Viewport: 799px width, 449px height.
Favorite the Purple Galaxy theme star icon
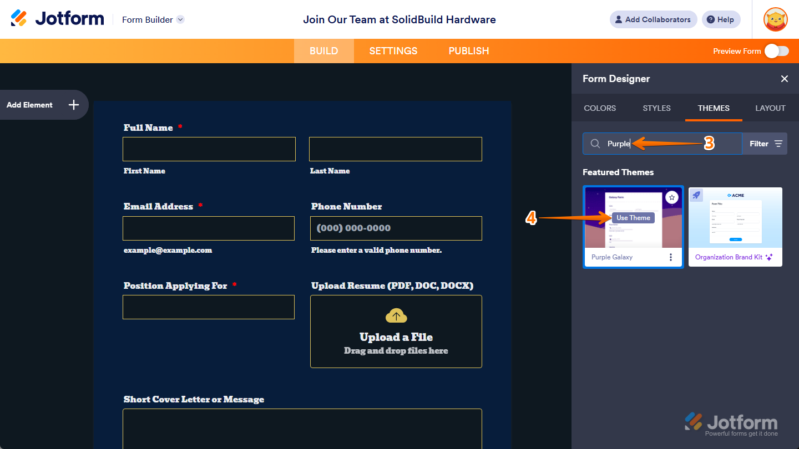[672, 197]
